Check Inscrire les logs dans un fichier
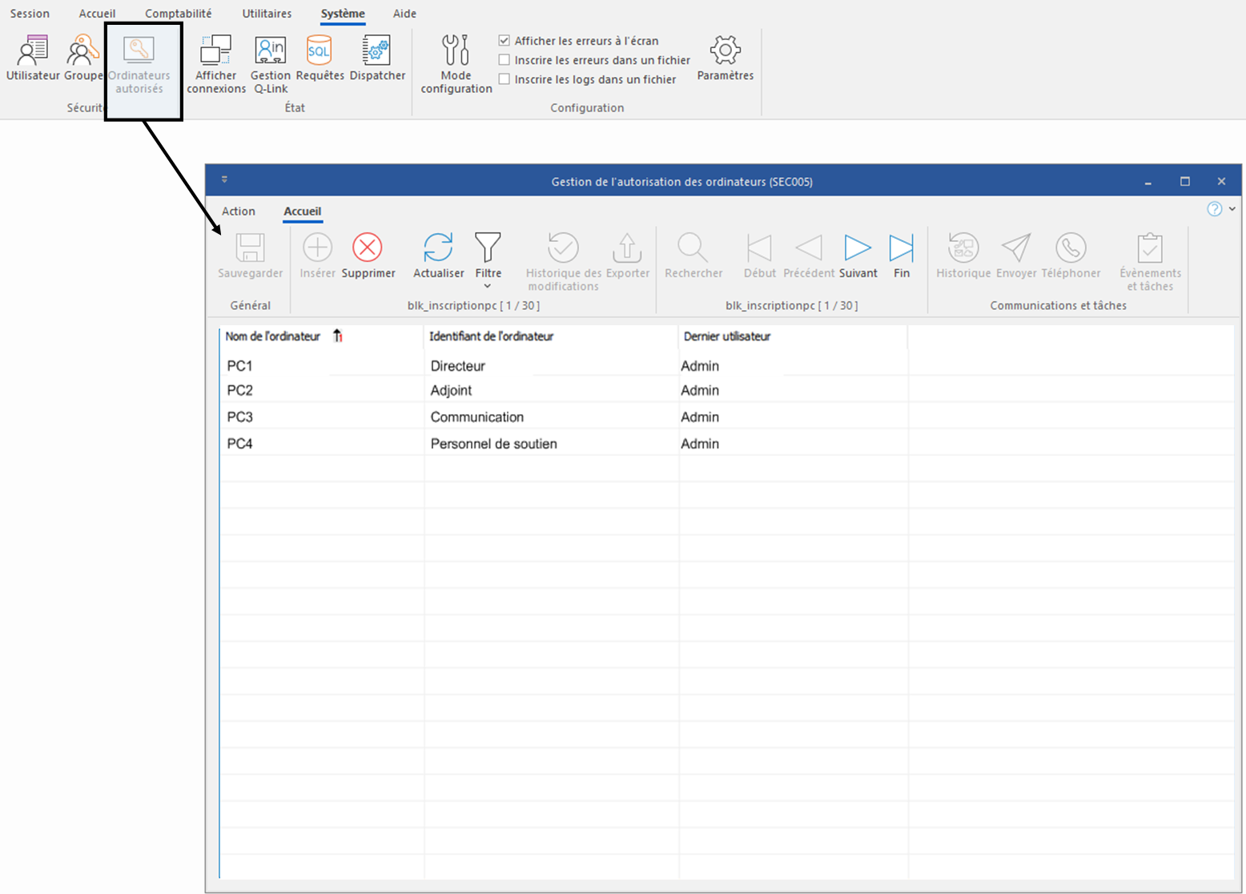 point(504,79)
